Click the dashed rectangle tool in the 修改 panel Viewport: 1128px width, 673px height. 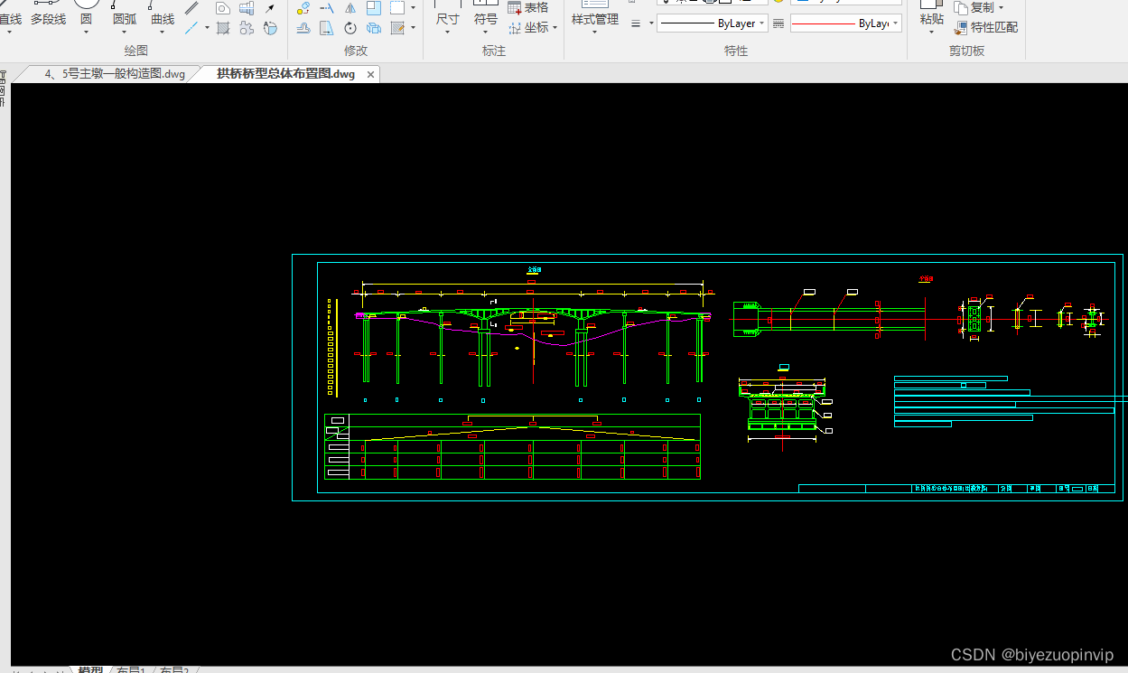tap(396, 8)
